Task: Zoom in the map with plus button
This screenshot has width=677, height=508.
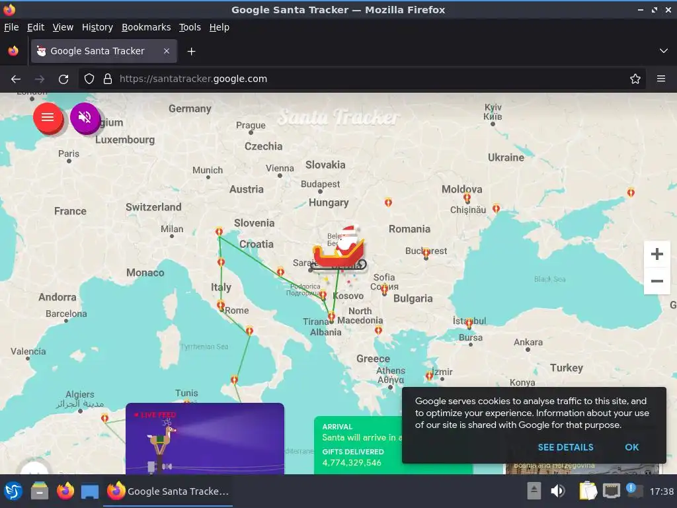Action: click(x=657, y=254)
